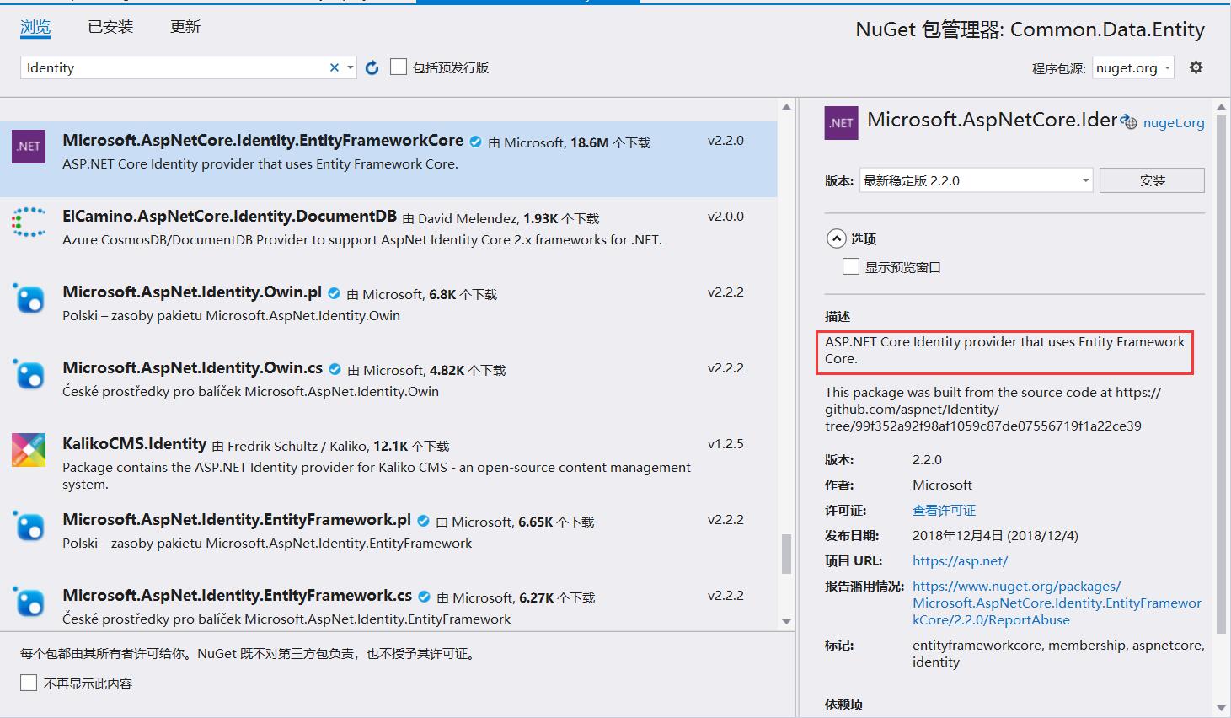The width and height of the screenshot is (1231, 718).
Task: Collapse the 选项 section
Action: (x=836, y=238)
